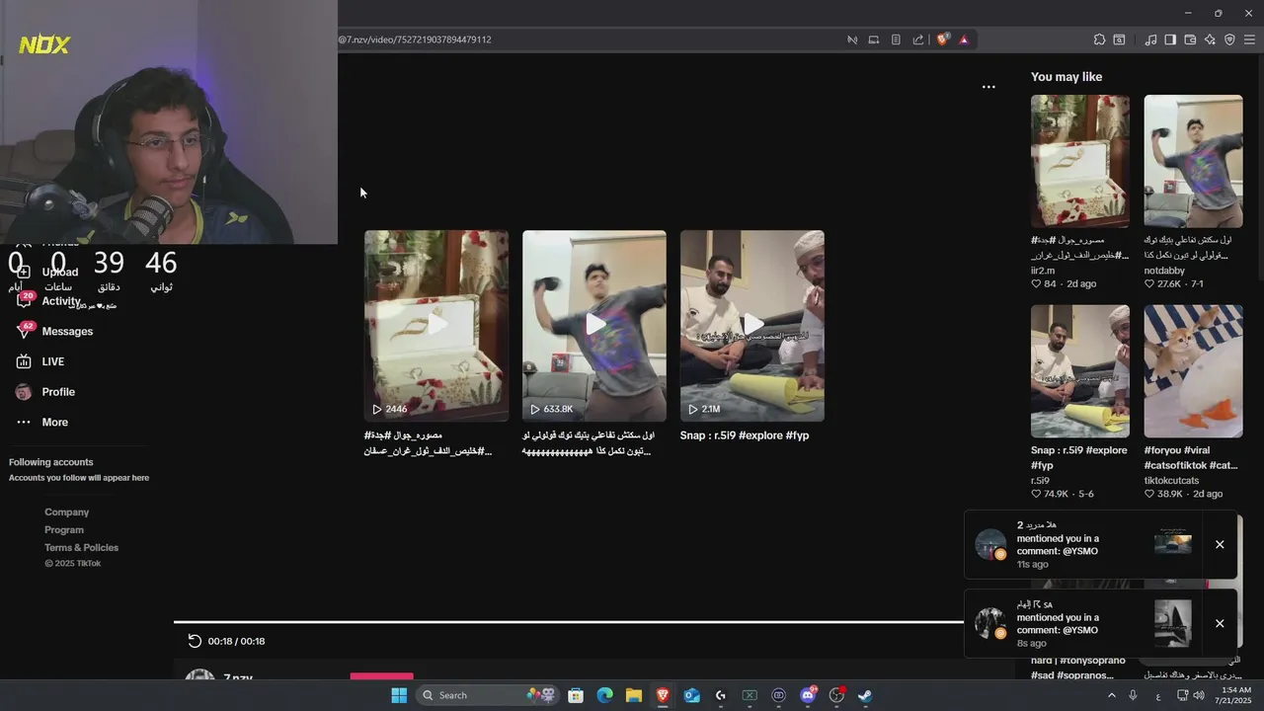Screen dimensions: 1264x711
Task: Expand the Company footer section
Action: 66,512
